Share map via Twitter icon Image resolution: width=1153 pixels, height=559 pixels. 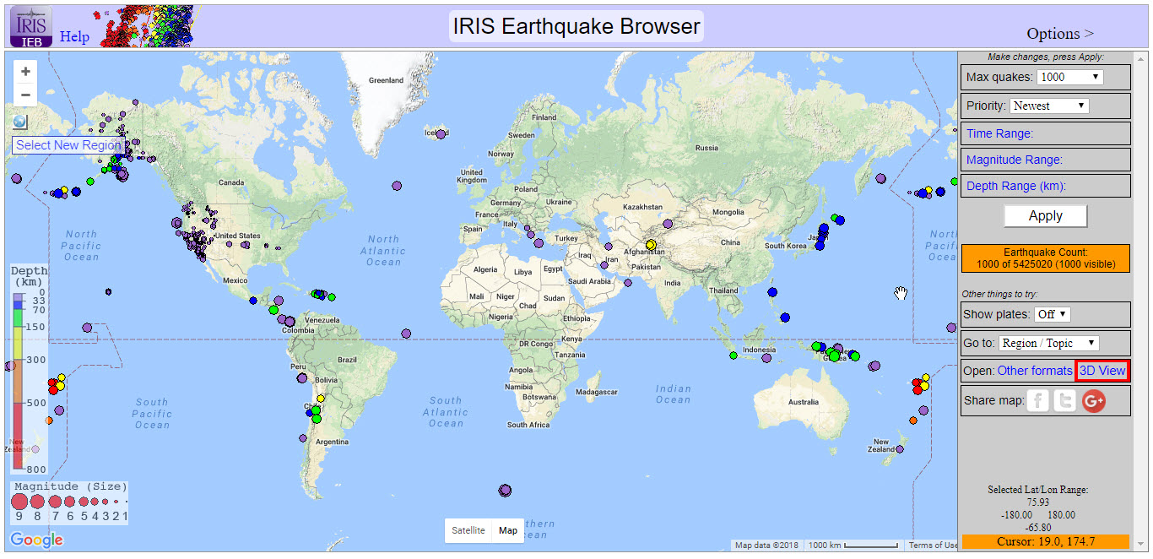pos(1065,401)
